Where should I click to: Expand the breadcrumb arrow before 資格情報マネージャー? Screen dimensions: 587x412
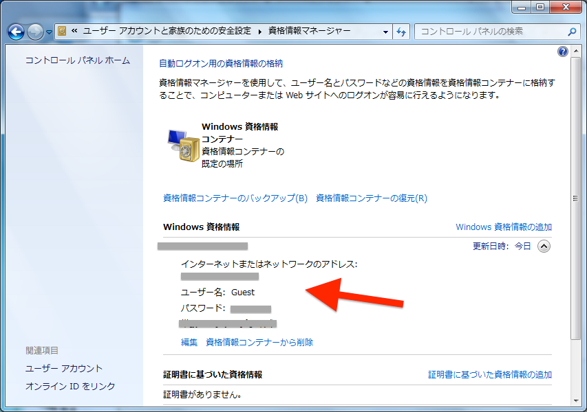tap(260, 32)
